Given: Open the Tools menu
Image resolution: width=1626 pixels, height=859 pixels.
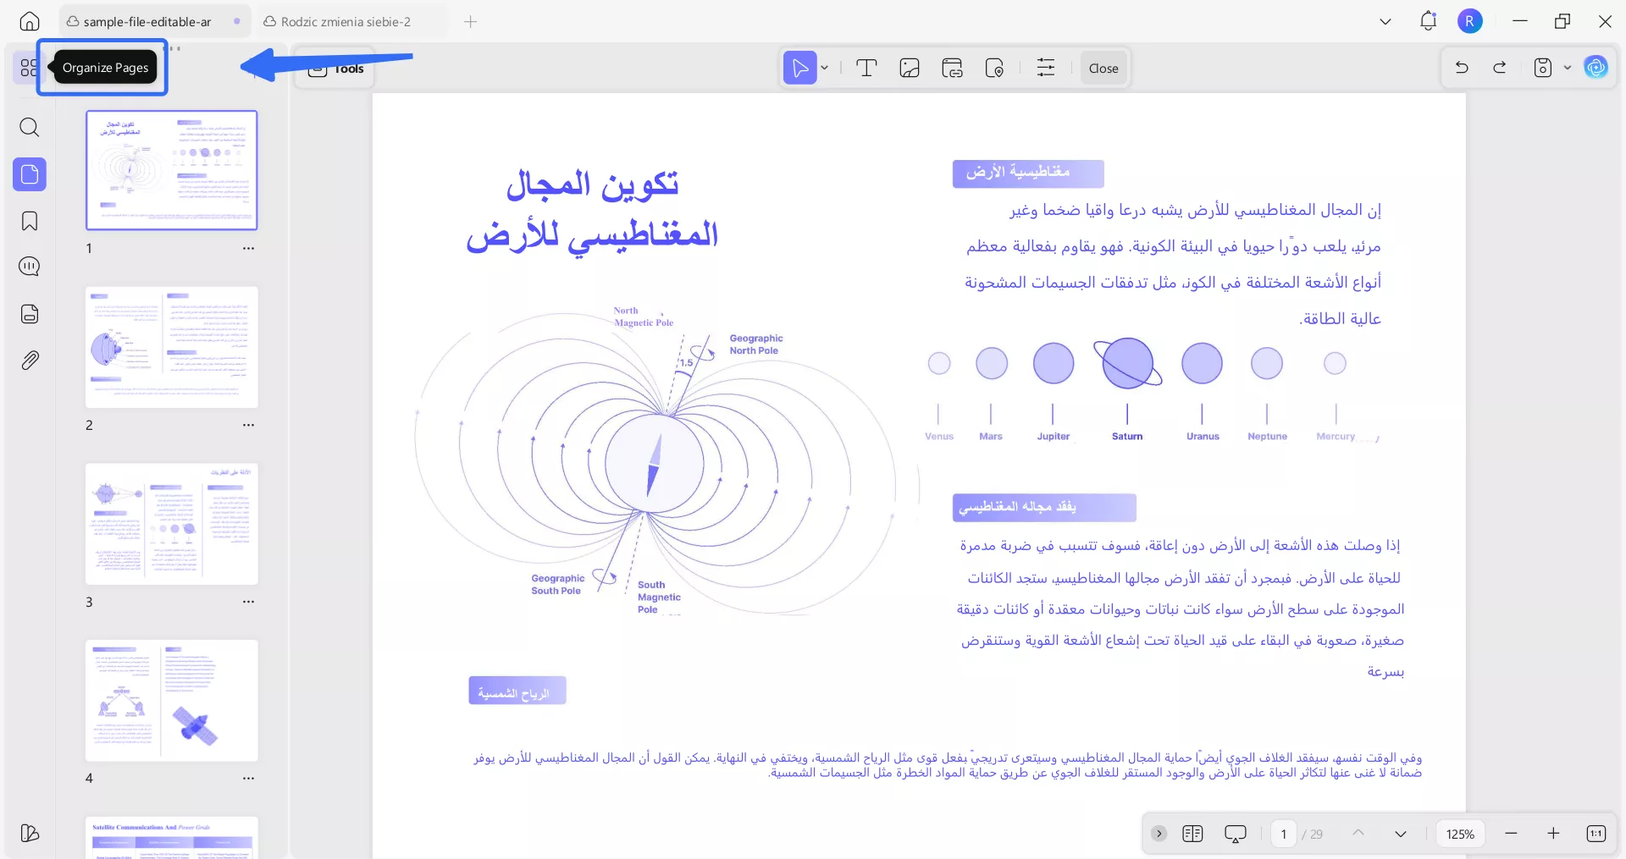Looking at the screenshot, I should [x=335, y=69].
